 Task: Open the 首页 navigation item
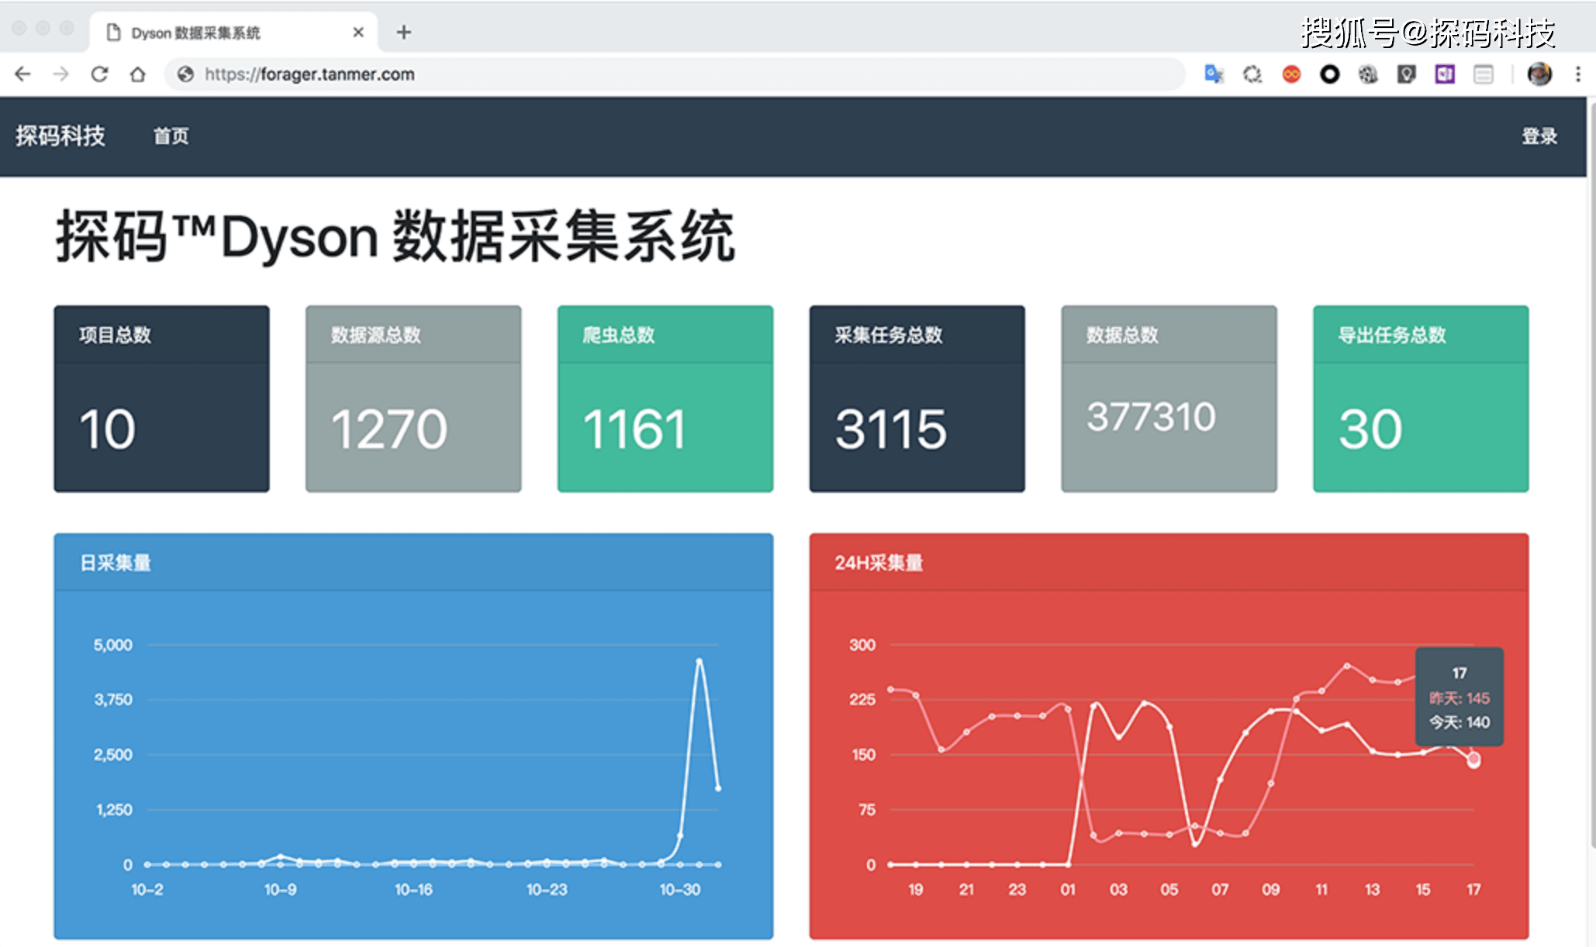pos(171,136)
